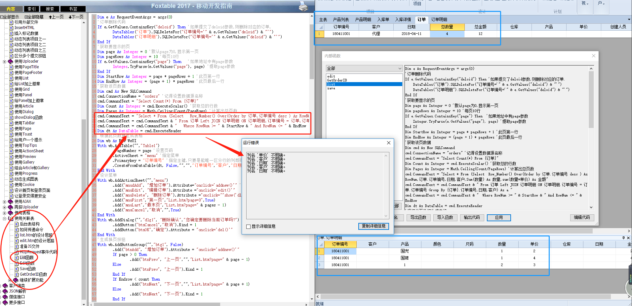This screenshot has height=306, width=632.
Task: Click the 导出函数 button
Action: [418, 218]
